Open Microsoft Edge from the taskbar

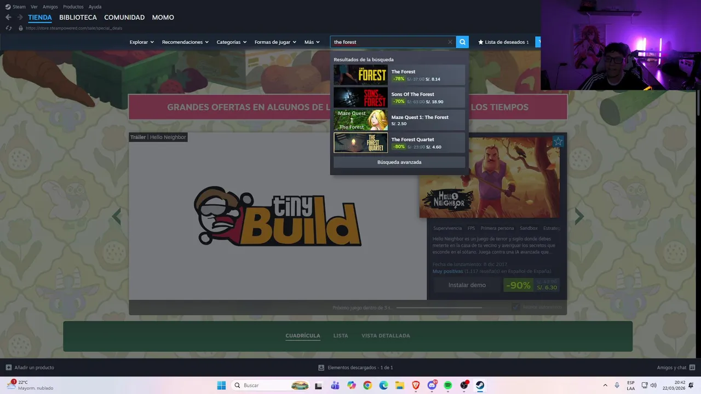(384, 385)
